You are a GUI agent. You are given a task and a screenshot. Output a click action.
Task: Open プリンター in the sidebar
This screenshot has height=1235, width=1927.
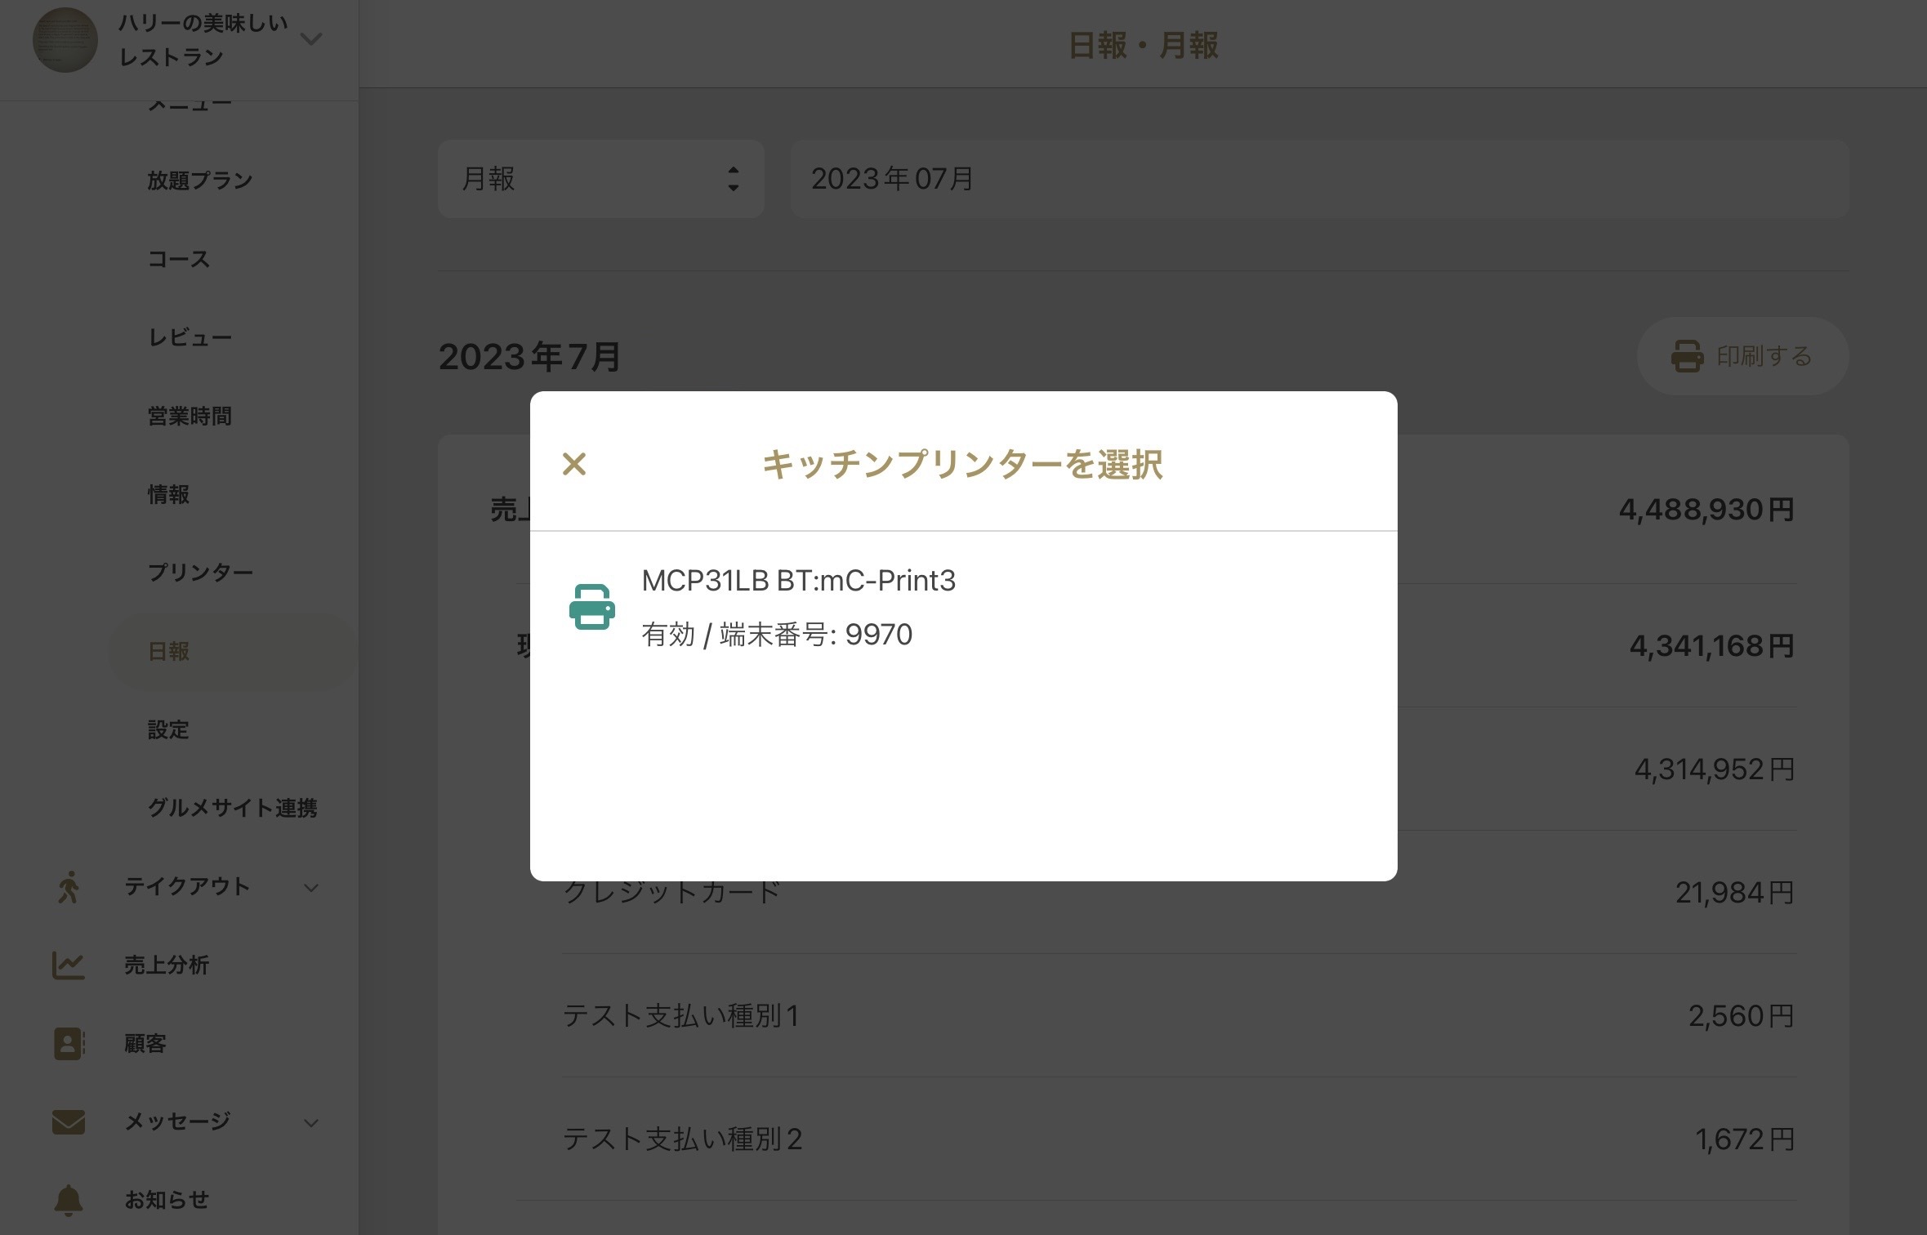200,573
